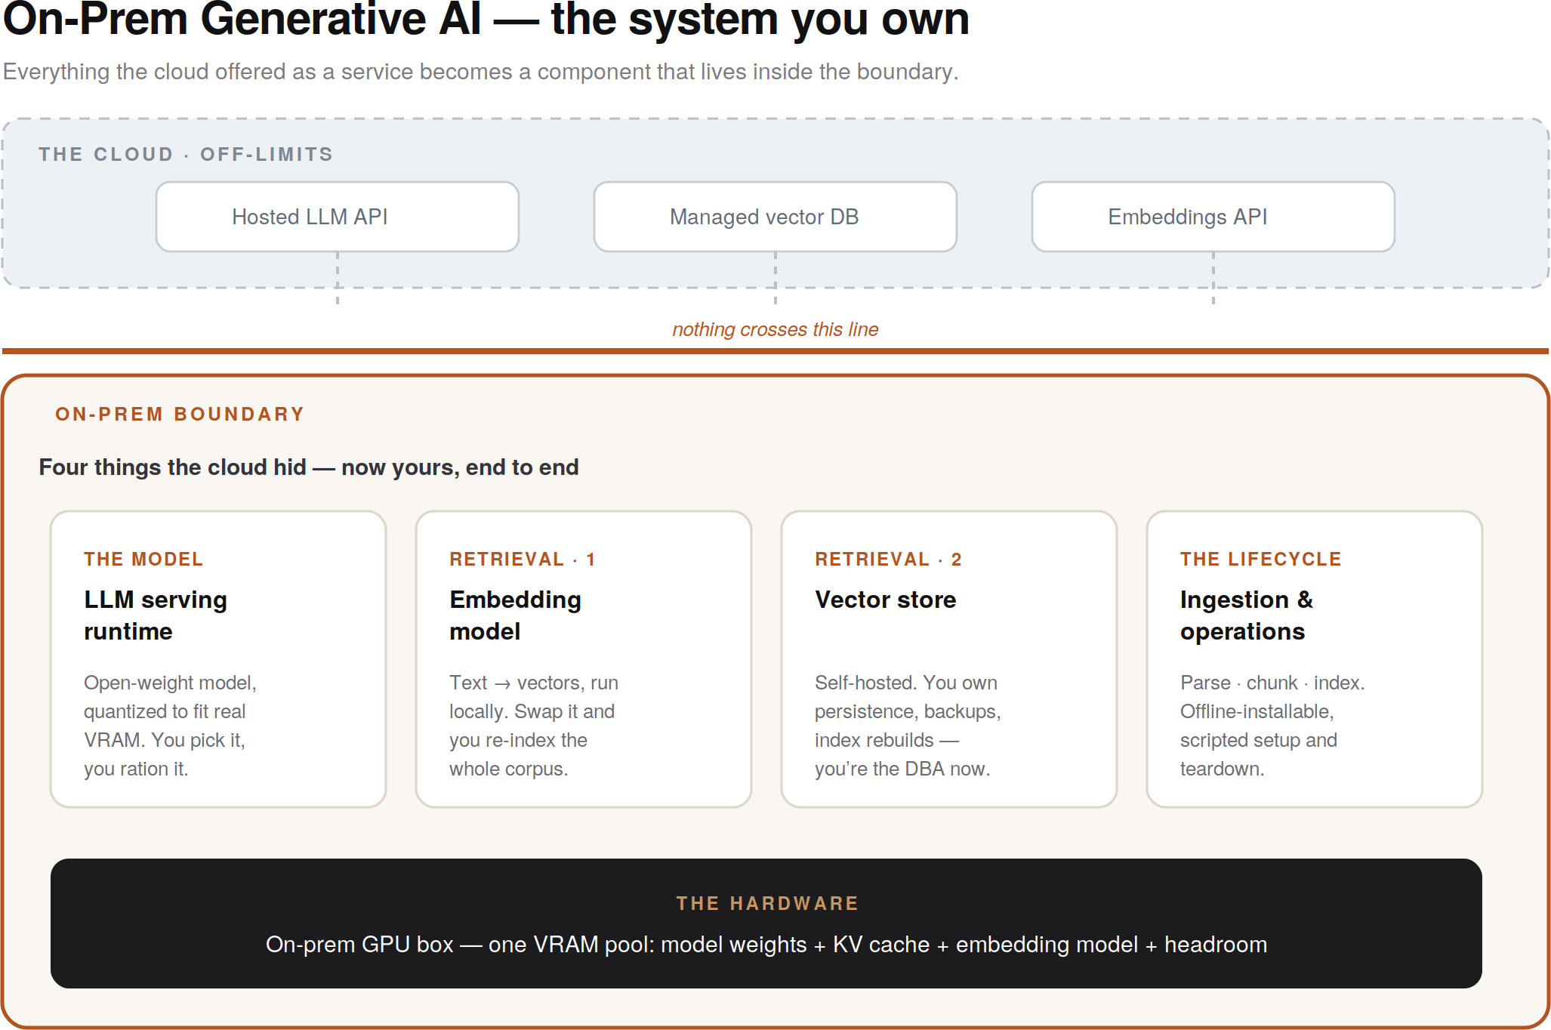This screenshot has height=1030, width=1551.
Task: Select the Managed vector DB box
Action: 775,217
